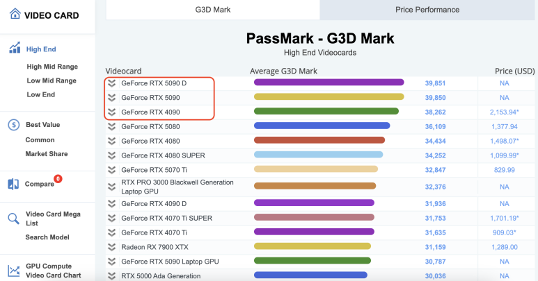Click the Average G3D Mark column header
The height and width of the screenshot is (281, 538).
point(283,71)
